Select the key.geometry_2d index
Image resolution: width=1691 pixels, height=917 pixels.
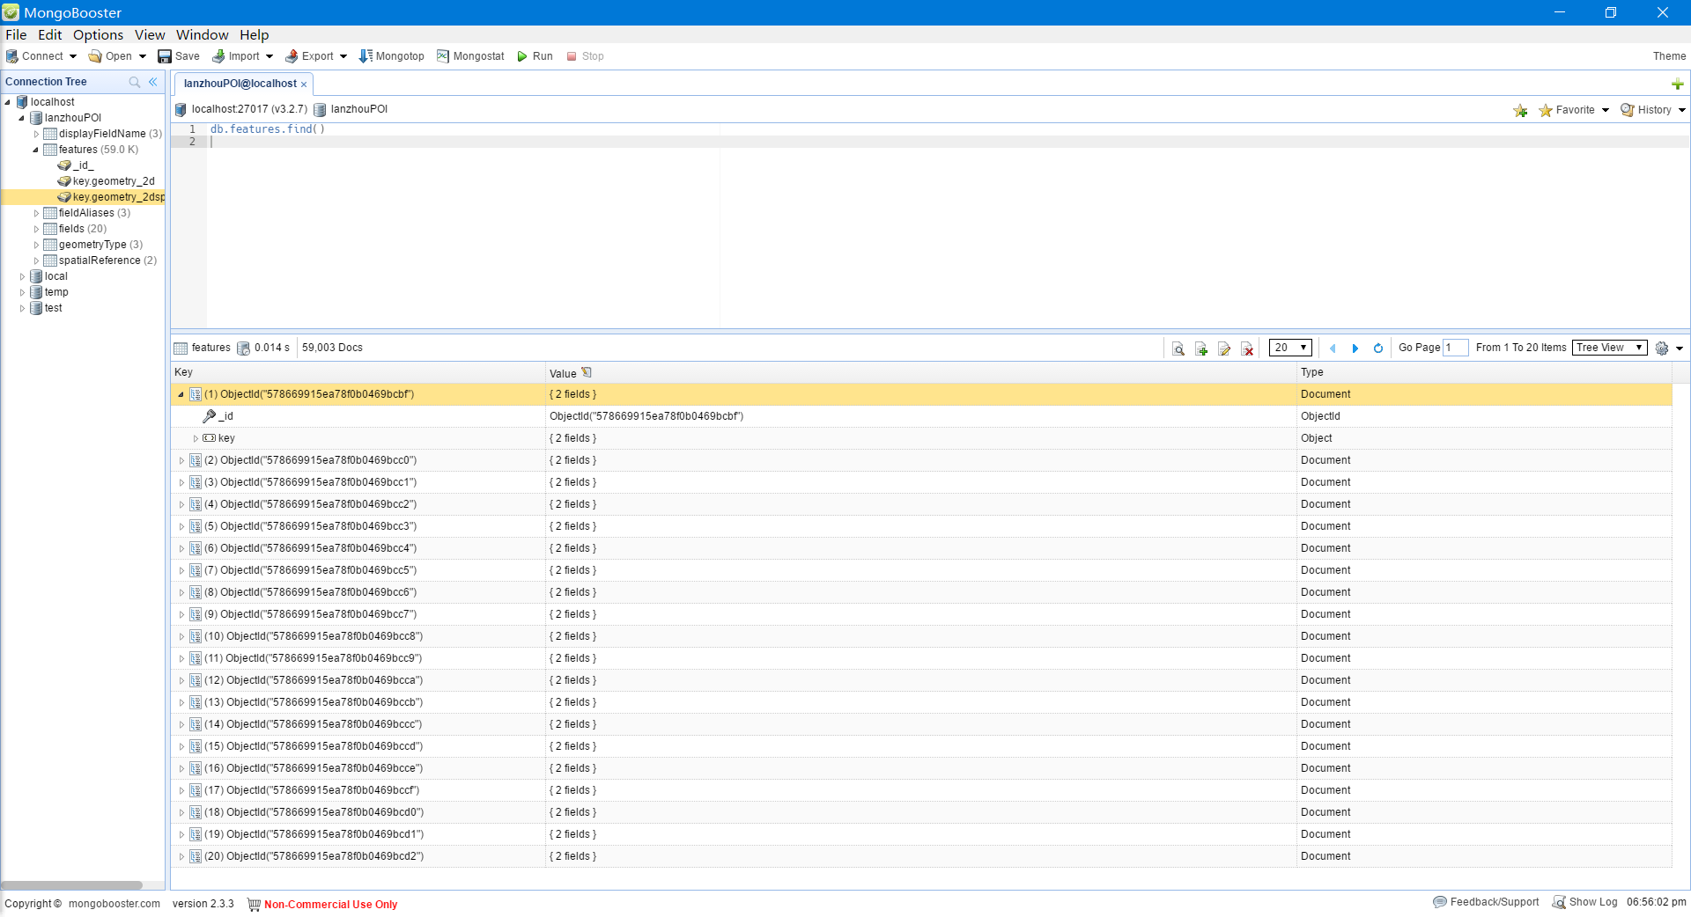[114, 181]
